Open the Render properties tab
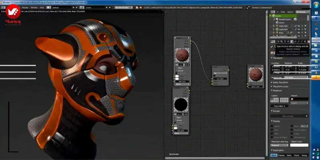The image size is (320, 160). pos(278,42)
